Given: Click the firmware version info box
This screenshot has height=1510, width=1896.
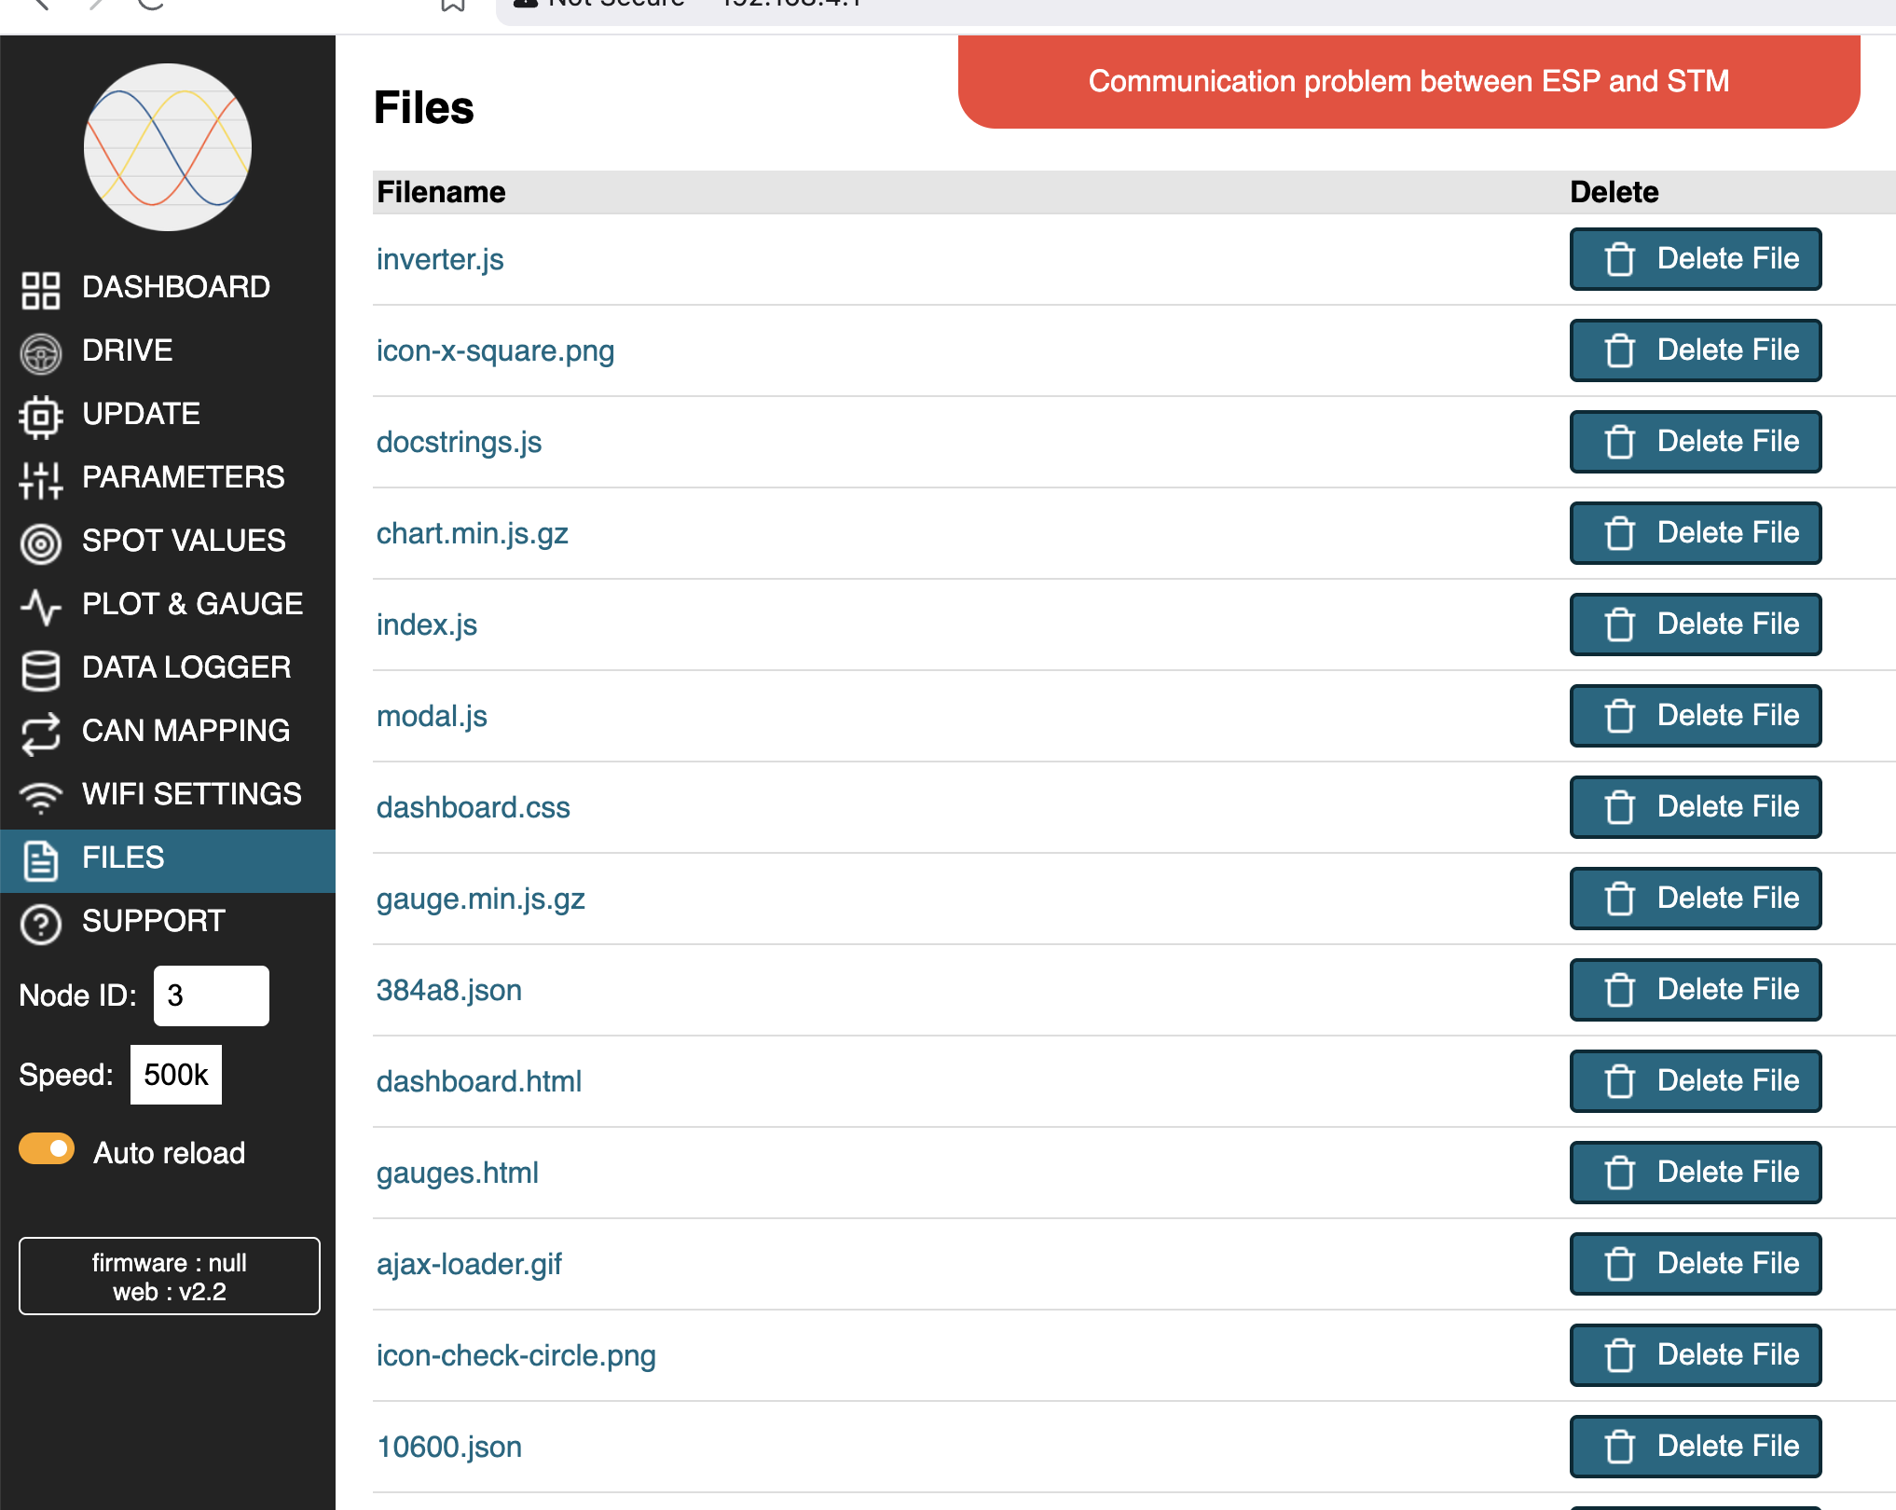Looking at the screenshot, I should coord(169,1276).
